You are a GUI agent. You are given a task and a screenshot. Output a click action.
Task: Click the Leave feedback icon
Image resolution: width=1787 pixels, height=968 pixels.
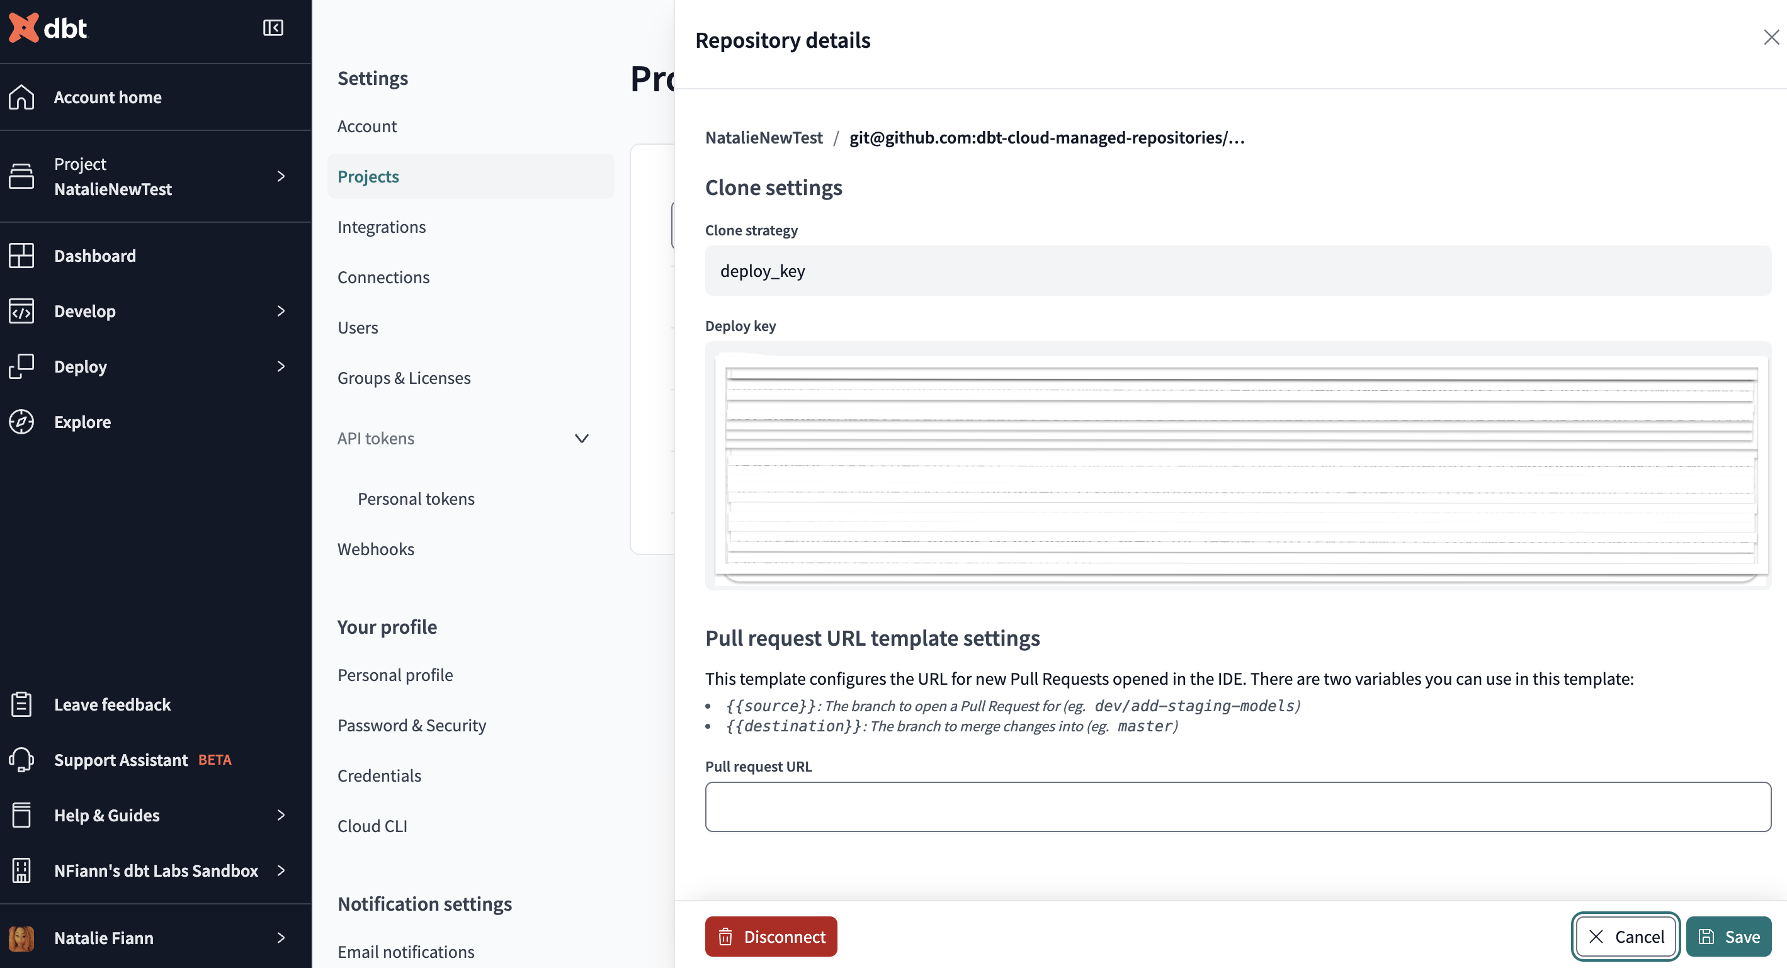coord(23,706)
